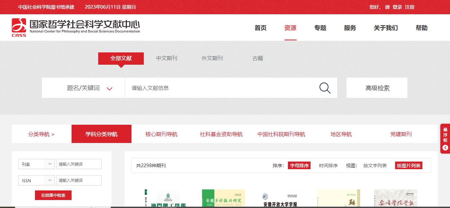Screen dimensions: 450x208
Task: Switch view to 按图片列表
Action: [x=409, y=165]
